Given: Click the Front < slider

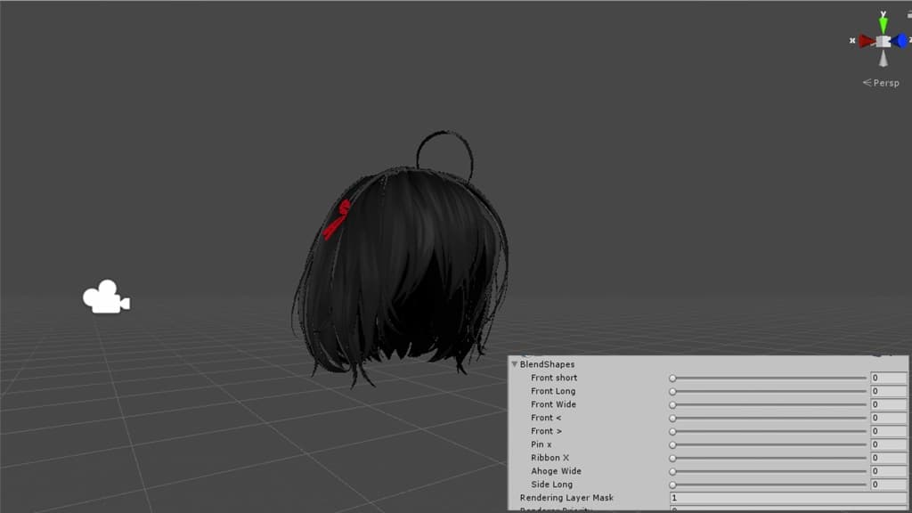Looking at the screenshot, I should [768, 419].
